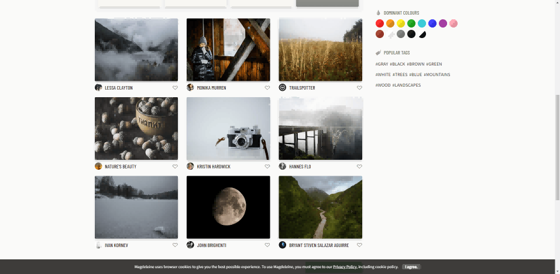560x274 pixels.
Task: Open the Privacy Policy link
Action: click(345, 267)
